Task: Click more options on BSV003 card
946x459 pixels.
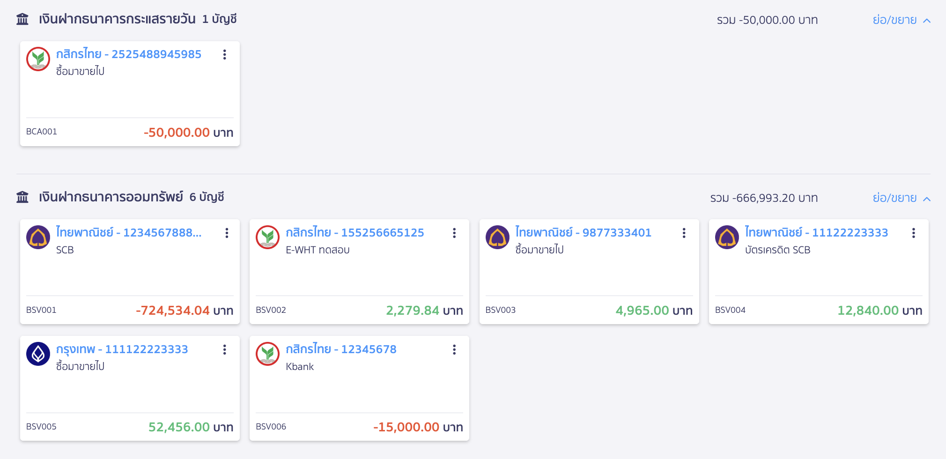Action: (x=684, y=233)
